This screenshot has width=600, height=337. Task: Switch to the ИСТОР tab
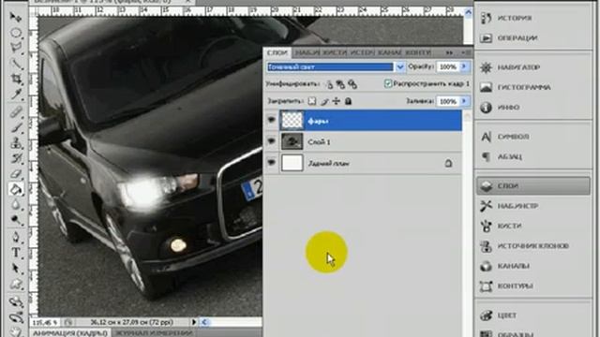tap(363, 52)
